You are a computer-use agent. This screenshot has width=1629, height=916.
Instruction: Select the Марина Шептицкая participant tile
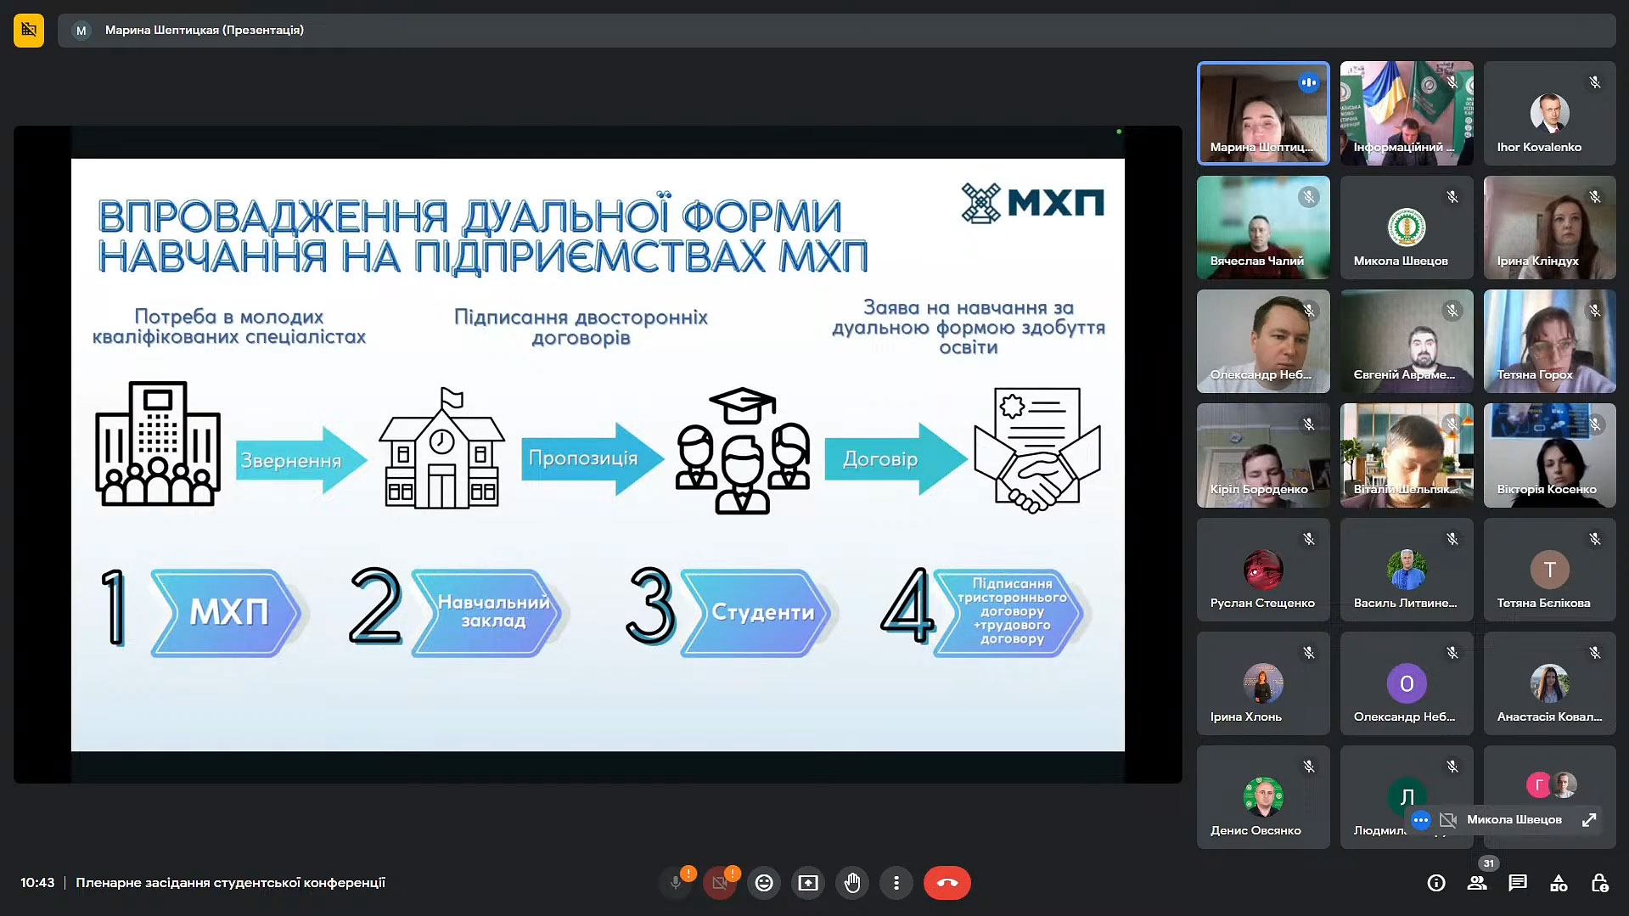(x=1263, y=113)
